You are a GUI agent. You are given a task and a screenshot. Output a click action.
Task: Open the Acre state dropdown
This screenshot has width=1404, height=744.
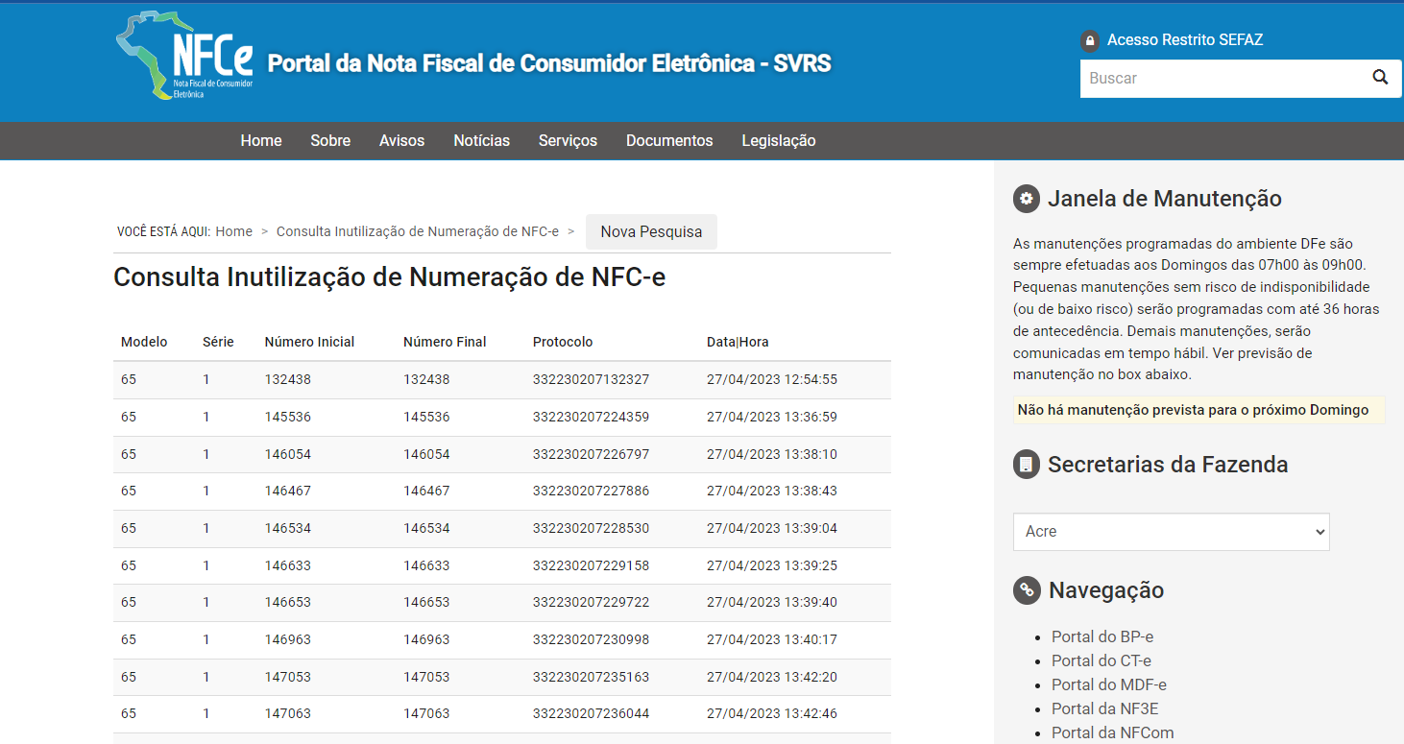1171,532
